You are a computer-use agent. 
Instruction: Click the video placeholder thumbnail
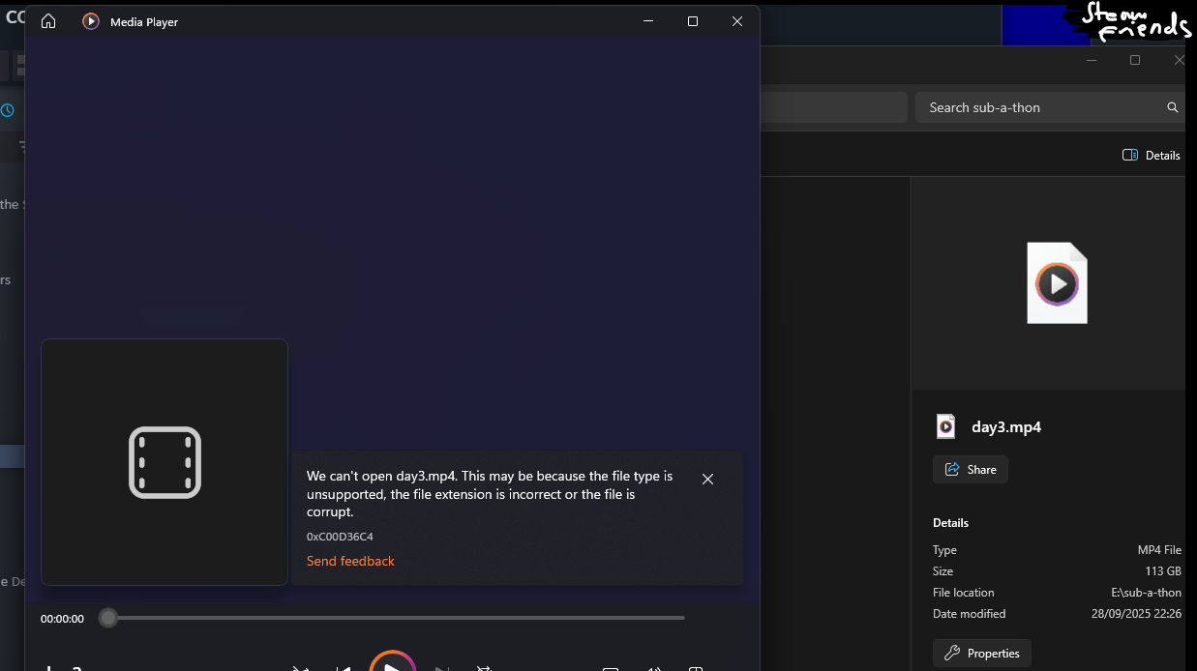pos(165,462)
